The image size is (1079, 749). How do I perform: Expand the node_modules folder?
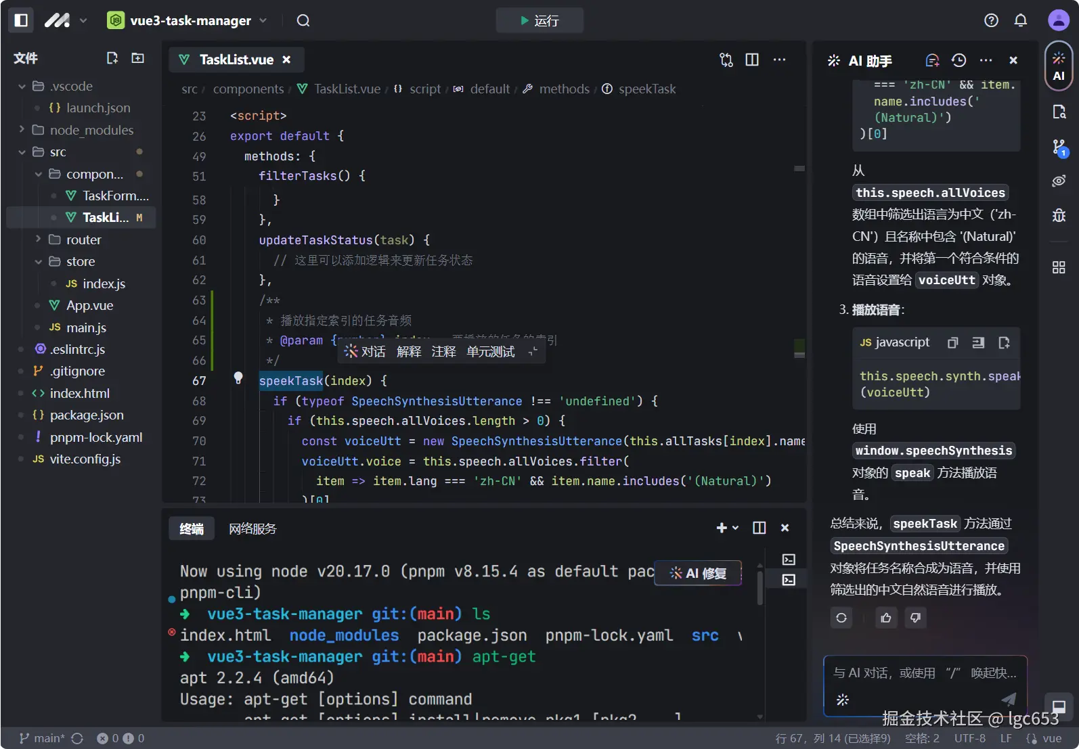22,129
